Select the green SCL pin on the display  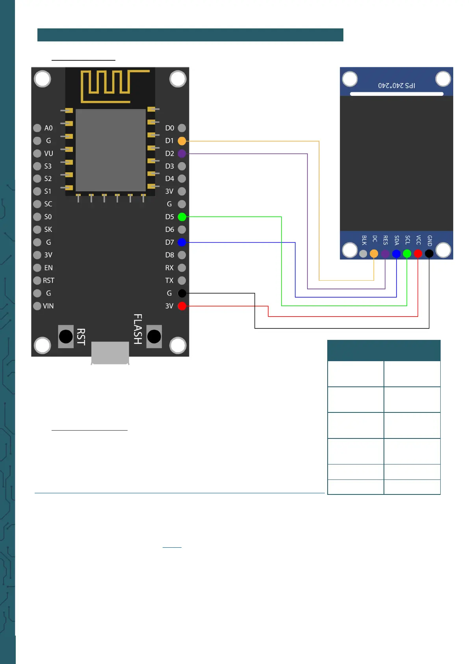click(x=407, y=254)
